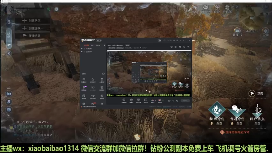
Task: Click the round buff icon beside 和
Action: point(56,10)
